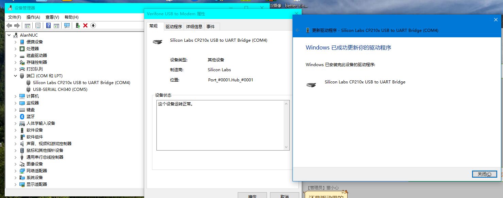Click the 其他设备 device type value
The height and width of the screenshot is (198, 503).
[216, 60]
